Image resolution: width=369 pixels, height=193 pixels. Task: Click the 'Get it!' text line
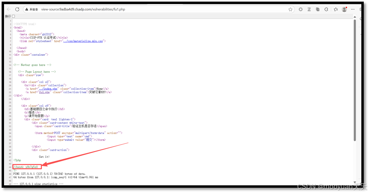click(44, 157)
